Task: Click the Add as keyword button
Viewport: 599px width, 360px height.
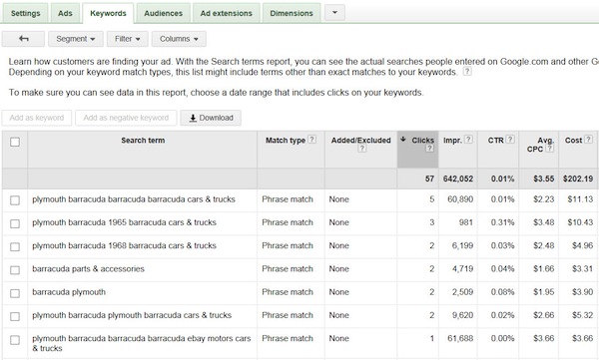Action: [37, 118]
